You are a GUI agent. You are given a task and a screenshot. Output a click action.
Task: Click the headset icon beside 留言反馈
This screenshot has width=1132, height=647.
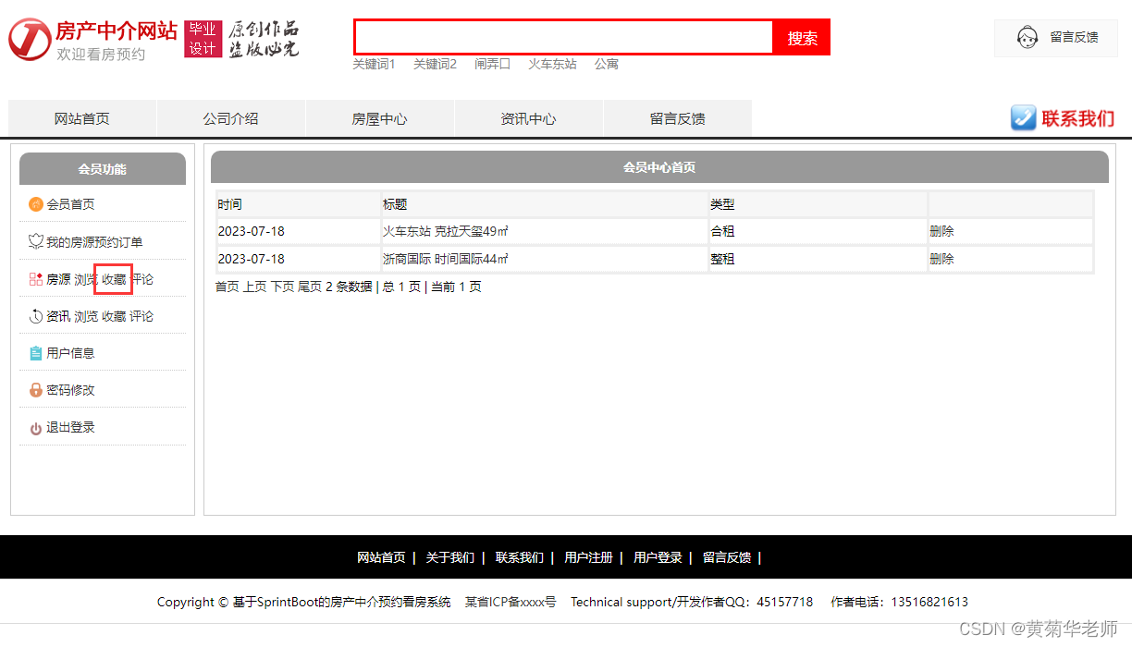pyautogui.click(x=1027, y=38)
